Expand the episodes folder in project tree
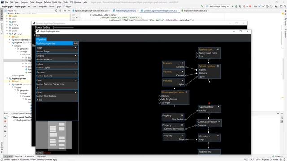 7,28
